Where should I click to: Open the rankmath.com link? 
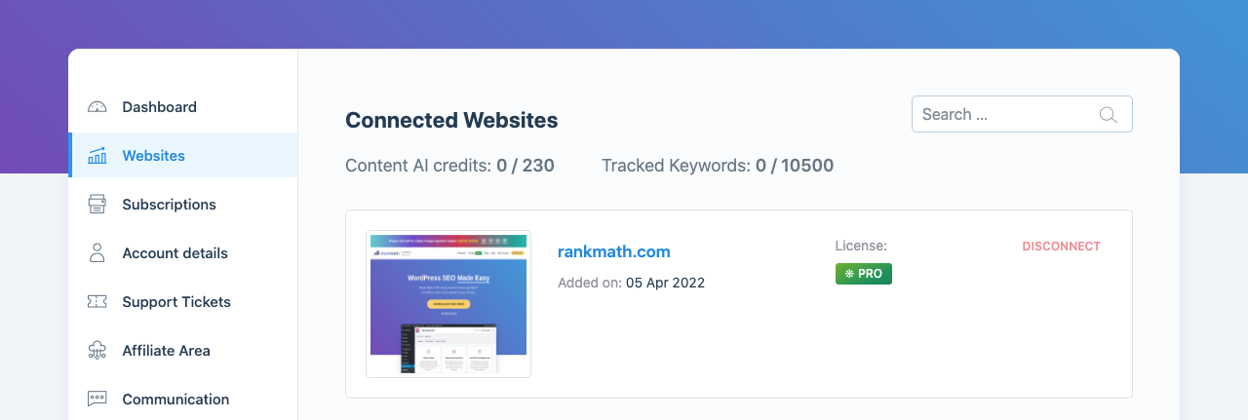click(614, 251)
